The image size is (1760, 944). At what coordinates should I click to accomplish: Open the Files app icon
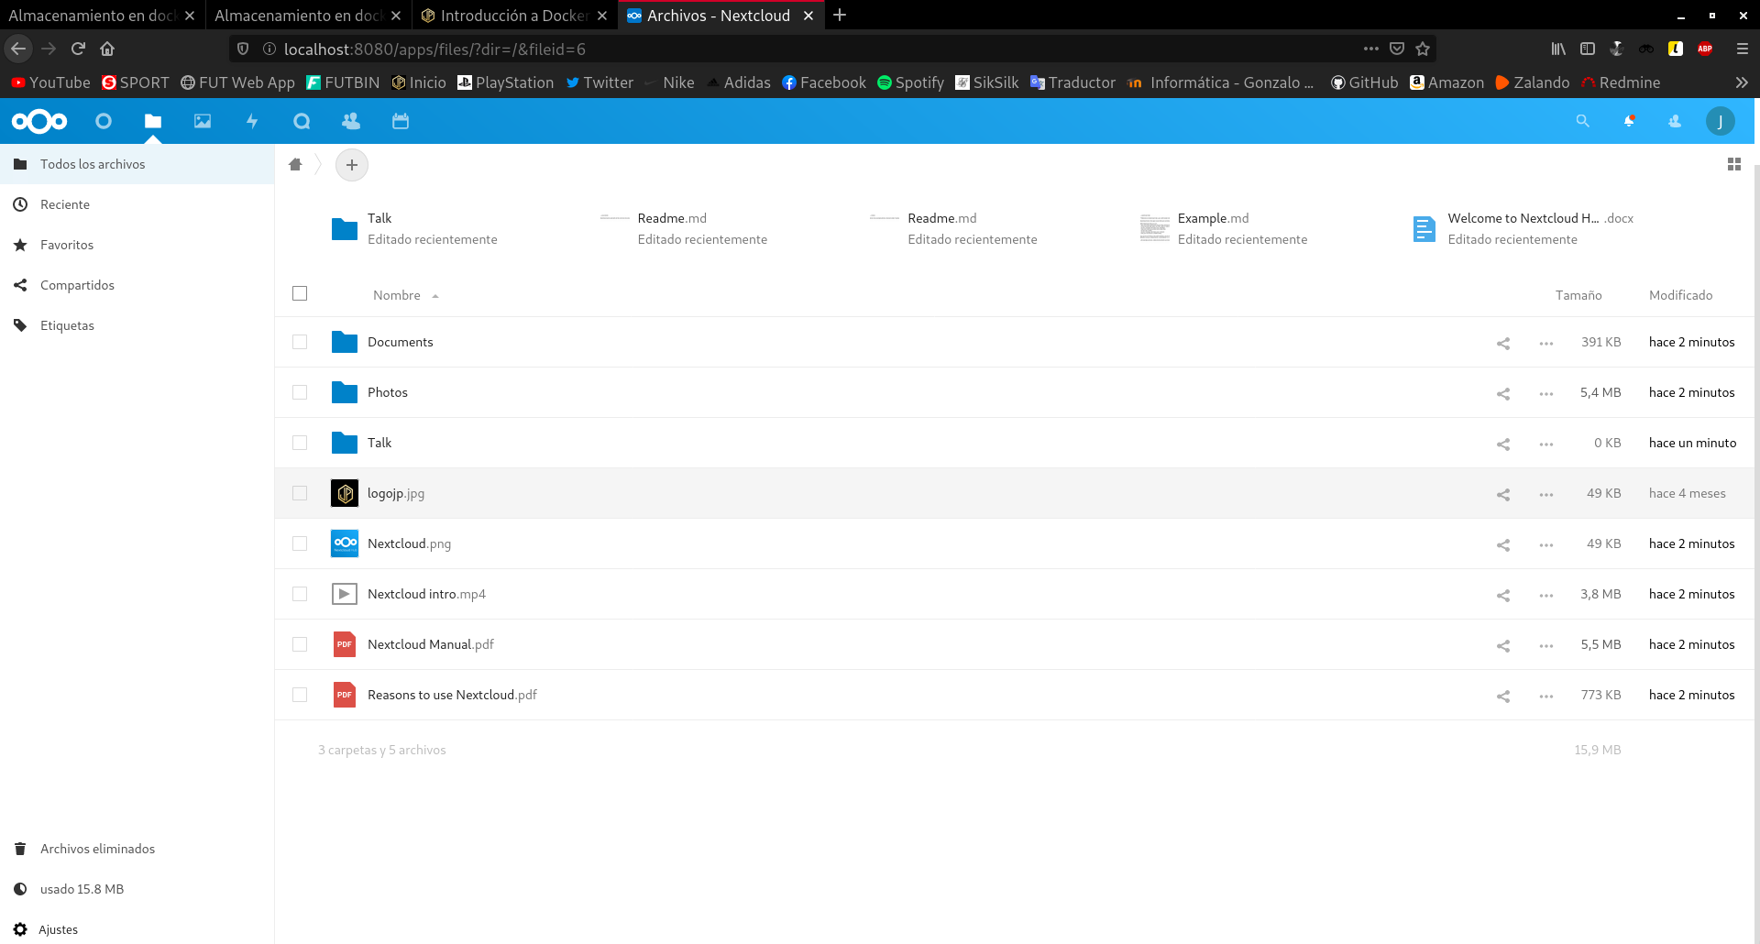tap(153, 121)
